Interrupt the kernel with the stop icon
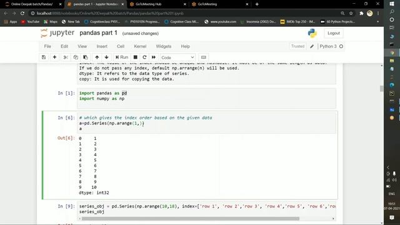This screenshot has height=225, width=400. coord(136,57)
